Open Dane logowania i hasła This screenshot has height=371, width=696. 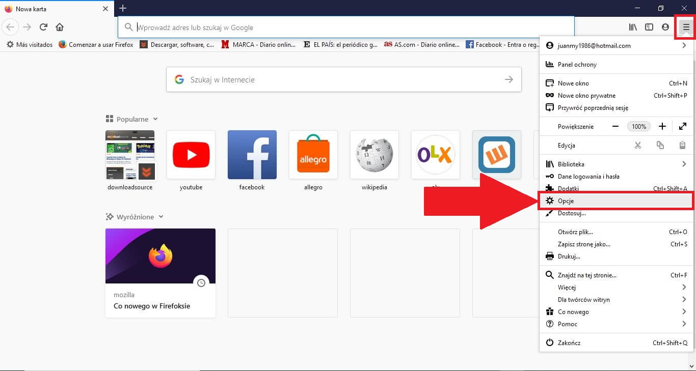pyautogui.click(x=617, y=176)
